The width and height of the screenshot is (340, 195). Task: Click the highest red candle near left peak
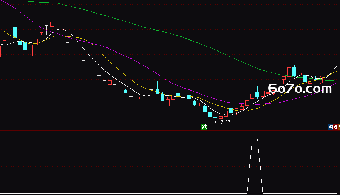click(x=52, y=23)
